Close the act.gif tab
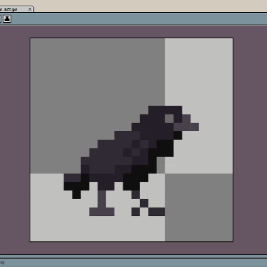 pos(30,9)
